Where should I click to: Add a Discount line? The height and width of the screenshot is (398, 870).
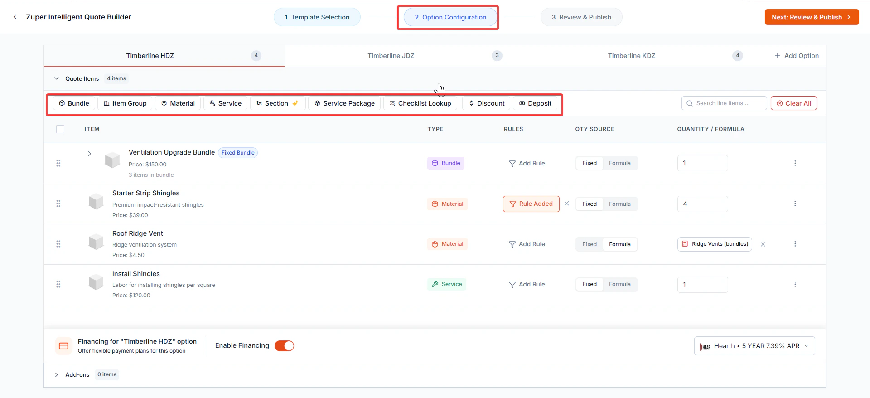[486, 103]
